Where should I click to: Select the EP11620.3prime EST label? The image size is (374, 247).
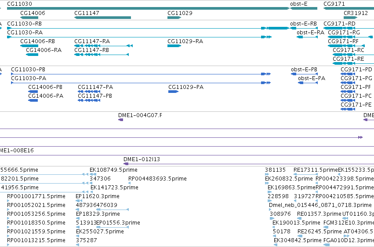(98, 196)
